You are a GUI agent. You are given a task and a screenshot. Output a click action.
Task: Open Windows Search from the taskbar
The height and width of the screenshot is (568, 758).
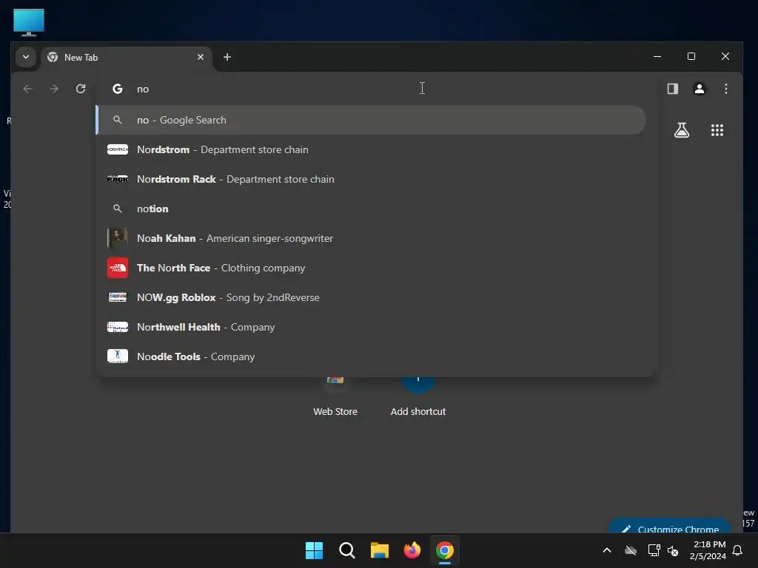[x=346, y=550]
